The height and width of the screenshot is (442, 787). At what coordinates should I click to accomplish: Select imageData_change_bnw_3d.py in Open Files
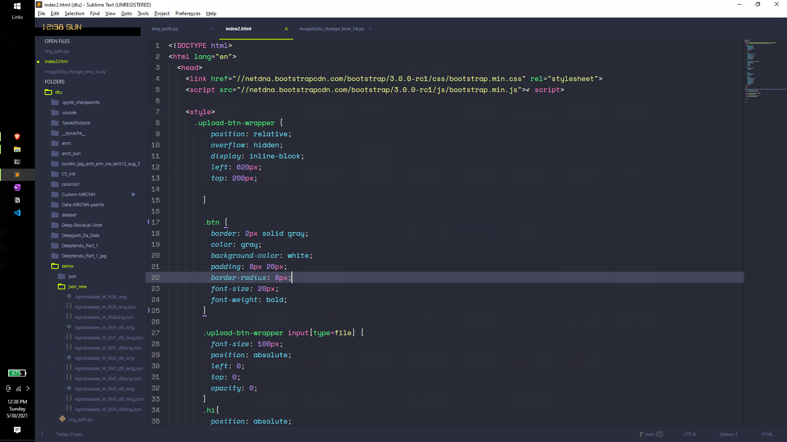coord(75,72)
